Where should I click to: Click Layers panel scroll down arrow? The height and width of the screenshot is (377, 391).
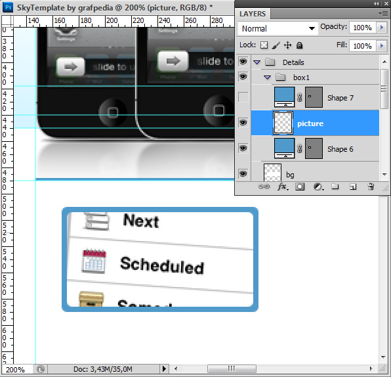click(x=384, y=174)
